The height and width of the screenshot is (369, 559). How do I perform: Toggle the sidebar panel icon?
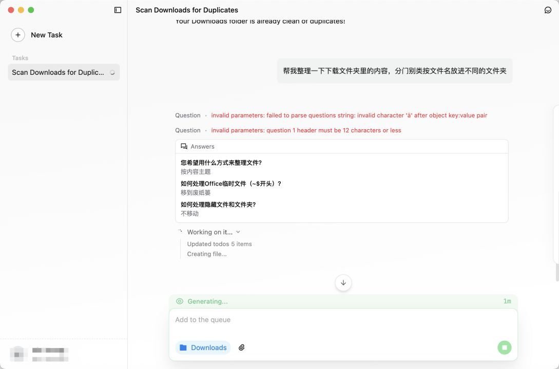coord(118,10)
